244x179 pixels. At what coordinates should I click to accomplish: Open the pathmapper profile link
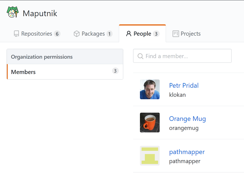[187, 152]
